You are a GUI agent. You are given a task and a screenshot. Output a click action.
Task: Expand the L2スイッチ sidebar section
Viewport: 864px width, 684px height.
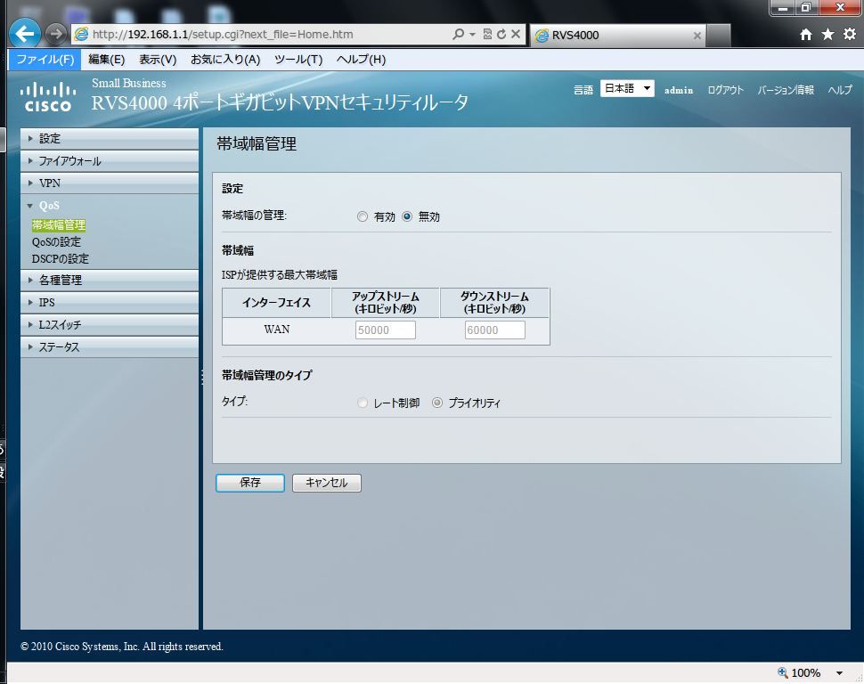(109, 325)
